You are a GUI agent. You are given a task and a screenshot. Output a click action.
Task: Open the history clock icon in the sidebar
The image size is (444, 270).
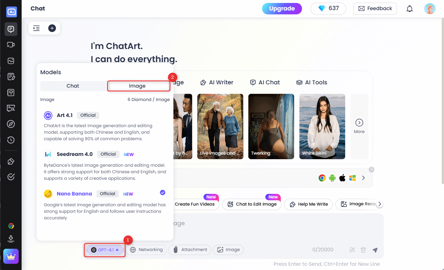(11, 140)
